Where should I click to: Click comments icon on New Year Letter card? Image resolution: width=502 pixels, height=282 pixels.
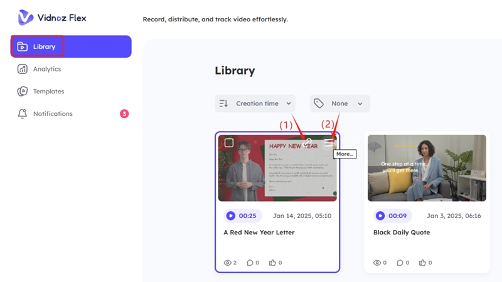(249, 263)
